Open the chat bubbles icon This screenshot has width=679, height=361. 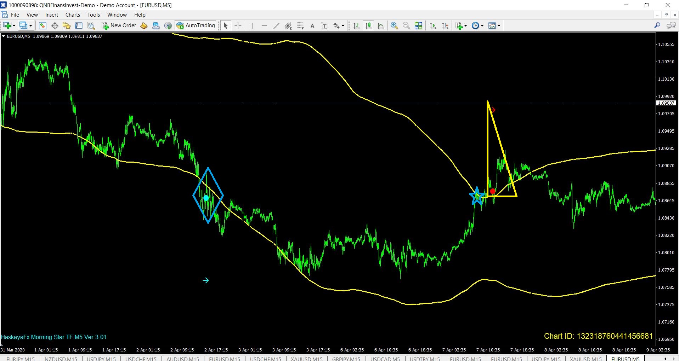[x=671, y=25]
